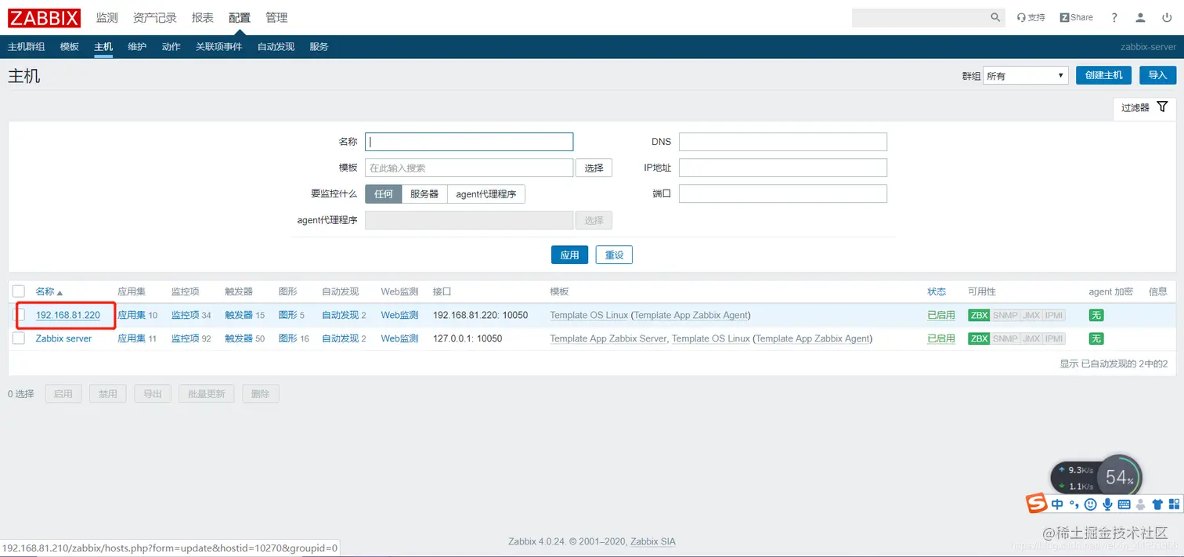This screenshot has height=557, width=1184.
Task: Click the IME keyboard icon
Action: point(1124,505)
